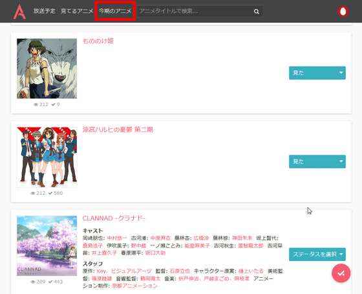The image size is (362, 294).
Task: Click the search magnifier icon
Action: [256, 12]
